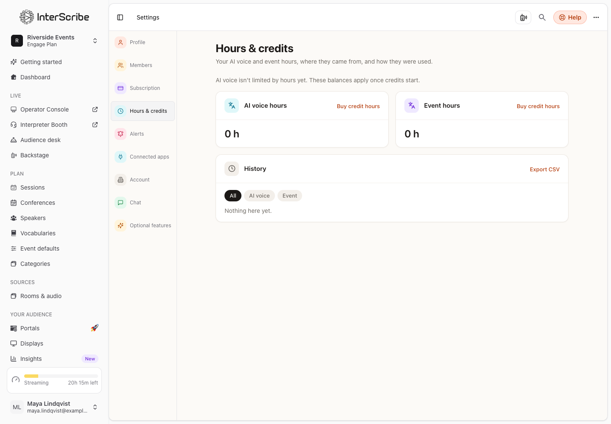Image resolution: width=611 pixels, height=424 pixels.
Task: Select the Hours & credits settings tab
Action: point(143,111)
